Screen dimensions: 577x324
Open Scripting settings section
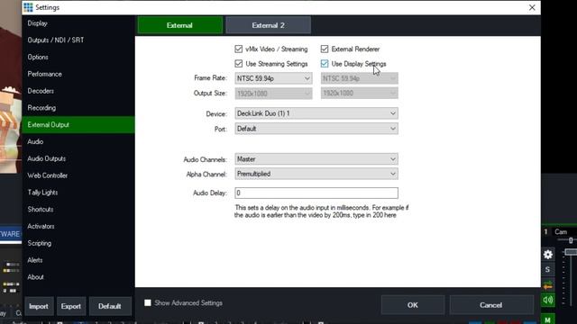(78, 243)
